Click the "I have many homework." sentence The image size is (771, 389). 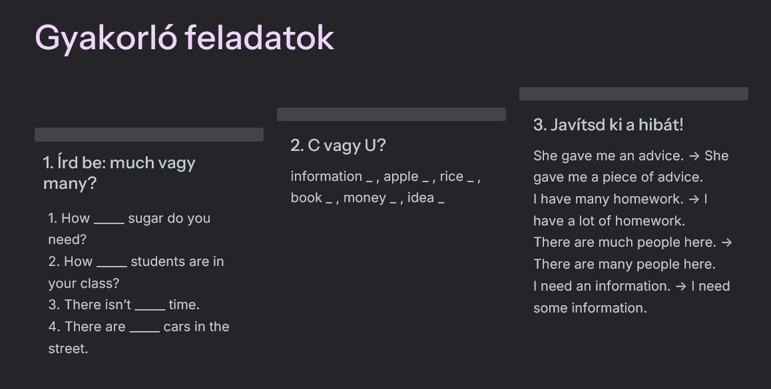tap(608, 199)
